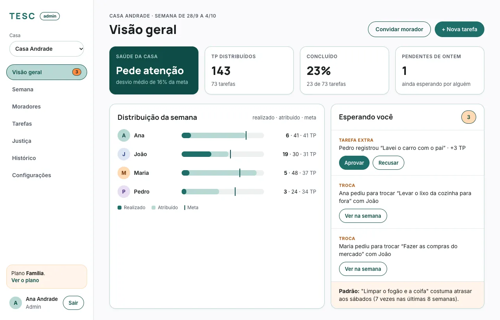Image resolution: width=500 pixels, height=320 pixels.
Task: Click Pedro's "3 · 24 · 34 TP" value
Action: [x=300, y=192]
